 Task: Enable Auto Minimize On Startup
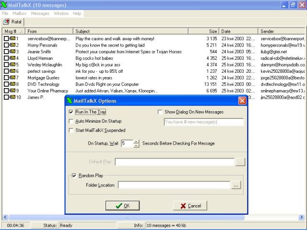tap(71, 121)
